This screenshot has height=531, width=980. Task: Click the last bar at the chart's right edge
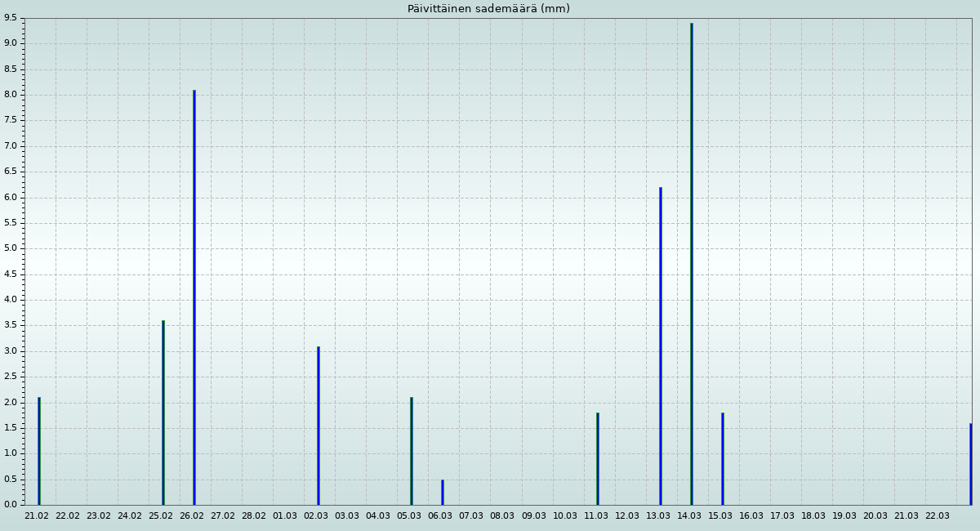tap(970, 464)
